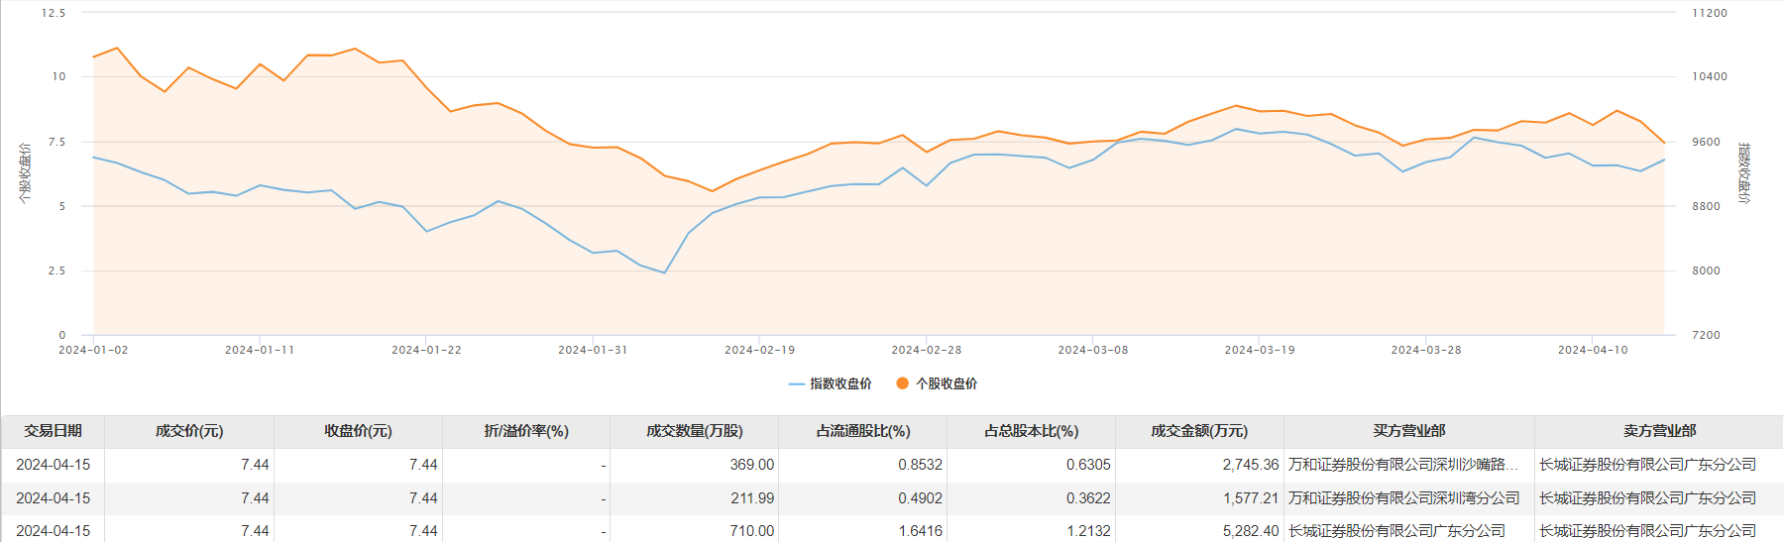
Task: Click the 2024-03-19 x-axis label
Action: tap(1259, 350)
